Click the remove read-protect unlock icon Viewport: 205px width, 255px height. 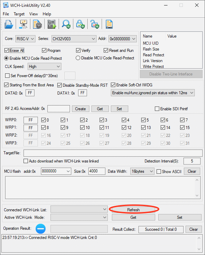(x=95, y=24)
